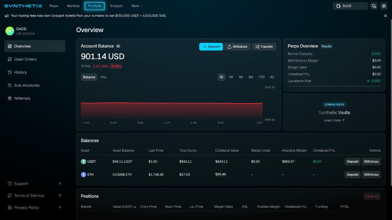Screen dimensions: 392x220
Task: Click the ETH collateral value $56.46
Action: (x=220, y=174)
